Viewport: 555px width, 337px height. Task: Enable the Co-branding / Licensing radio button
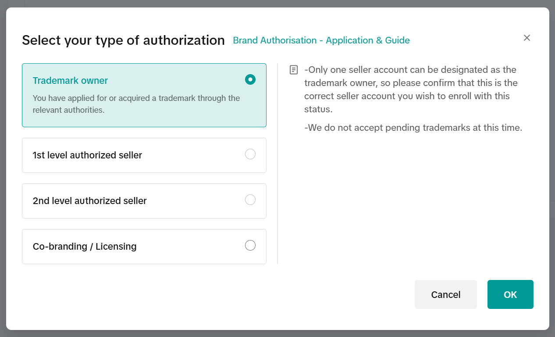pyautogui.click(x=250, y=245)
